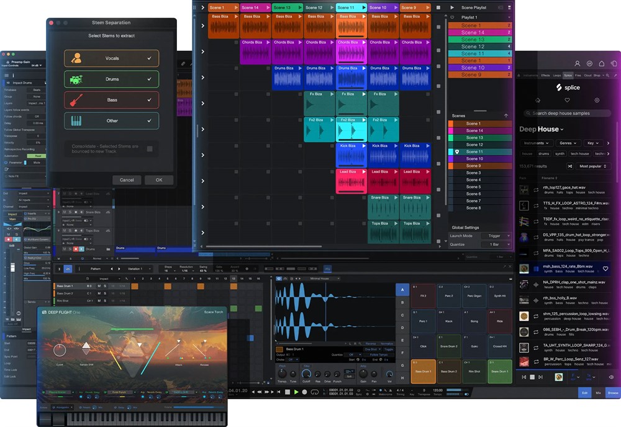Click the Splice player next button
This screenshot has width=621, height=427.
540,377
